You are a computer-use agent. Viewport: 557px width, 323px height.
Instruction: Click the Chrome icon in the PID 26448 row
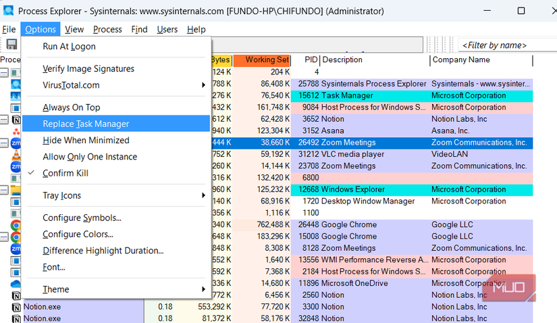pos(16,225)
